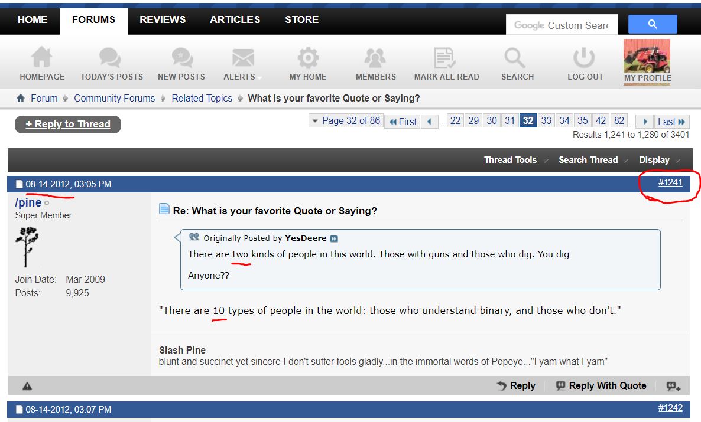
Task: Click inside the Google Custom Search field
Action: (x=561, y=25)
